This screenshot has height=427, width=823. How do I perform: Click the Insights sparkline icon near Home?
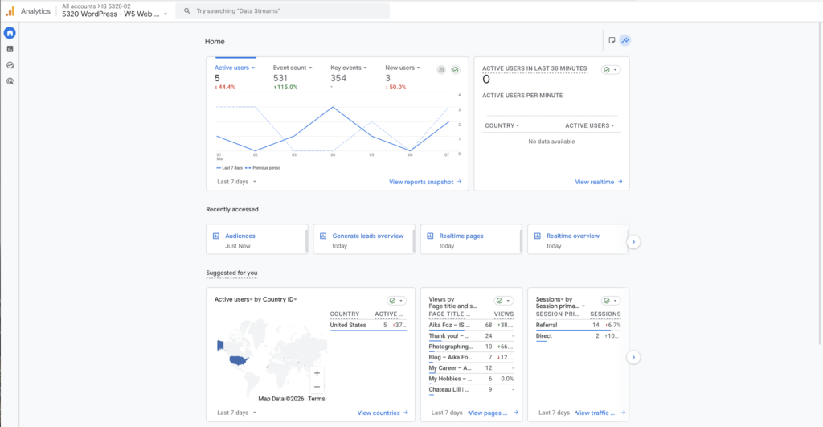(x=624, y=40)
